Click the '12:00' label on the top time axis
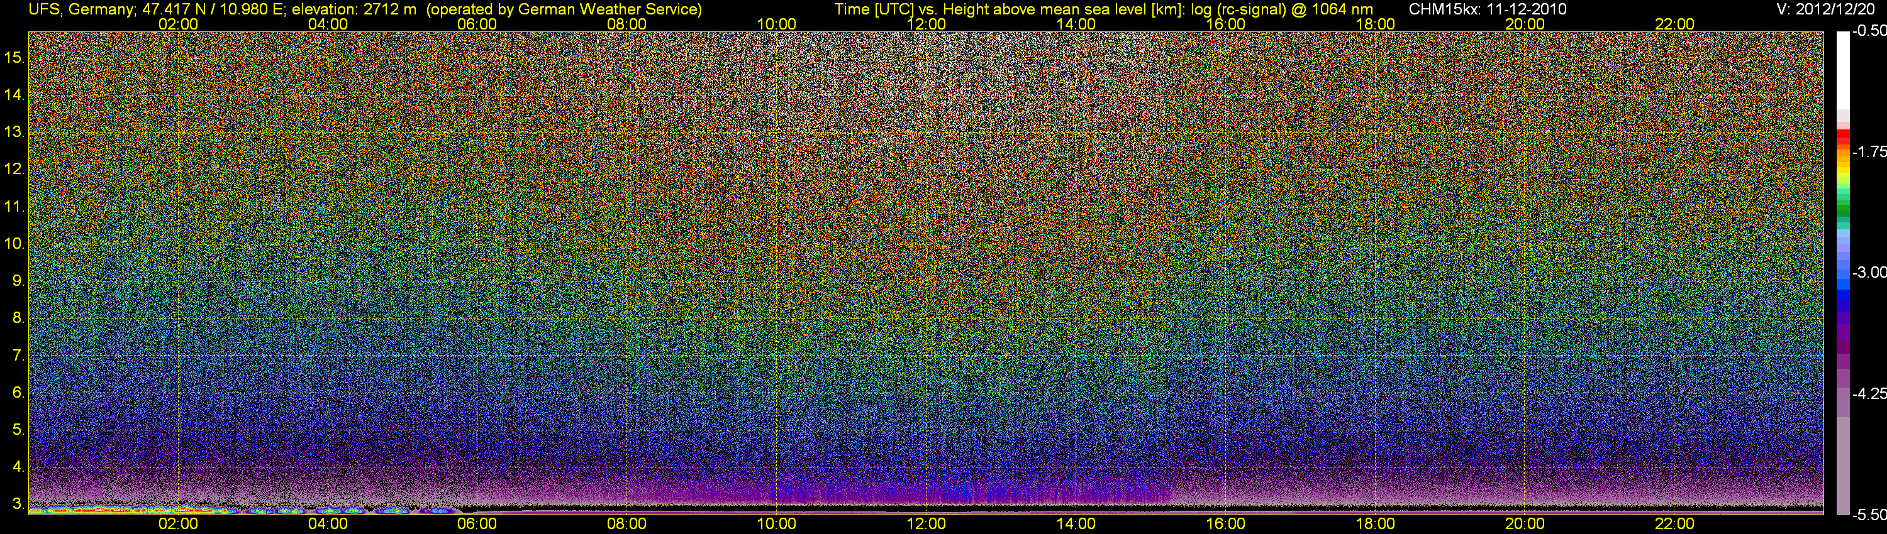This screenshot has height=534, width=1887. click(x=926, y=24)
